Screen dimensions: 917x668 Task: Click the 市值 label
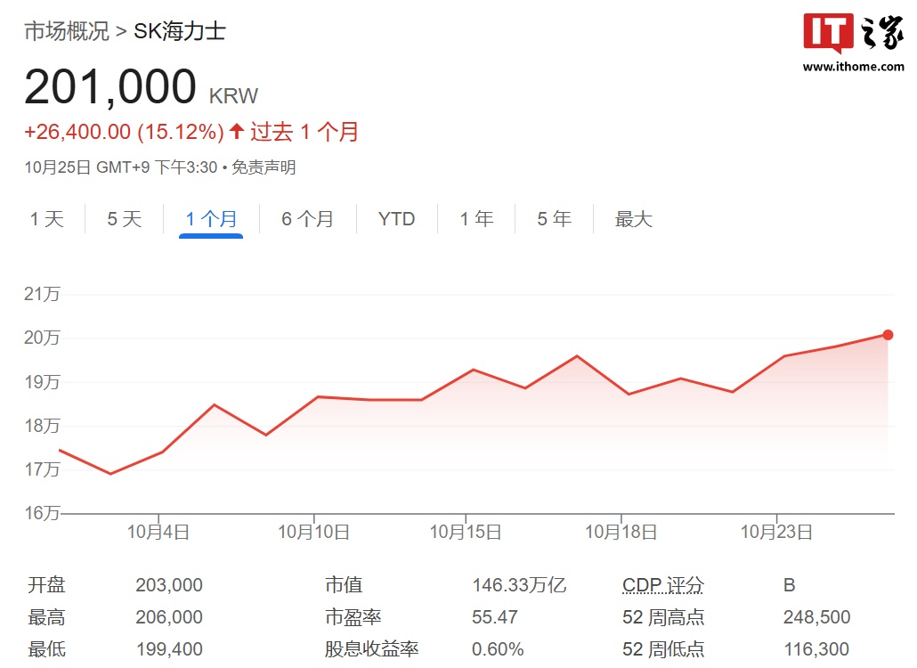coord(344,585)
